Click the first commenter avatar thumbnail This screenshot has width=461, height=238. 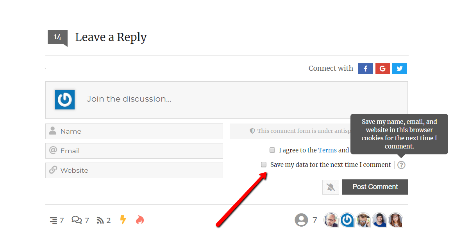(331, 220)
